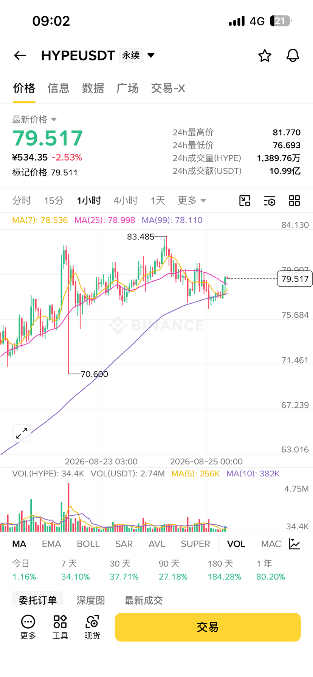Open the 深度图 tab

coord(91,600)
